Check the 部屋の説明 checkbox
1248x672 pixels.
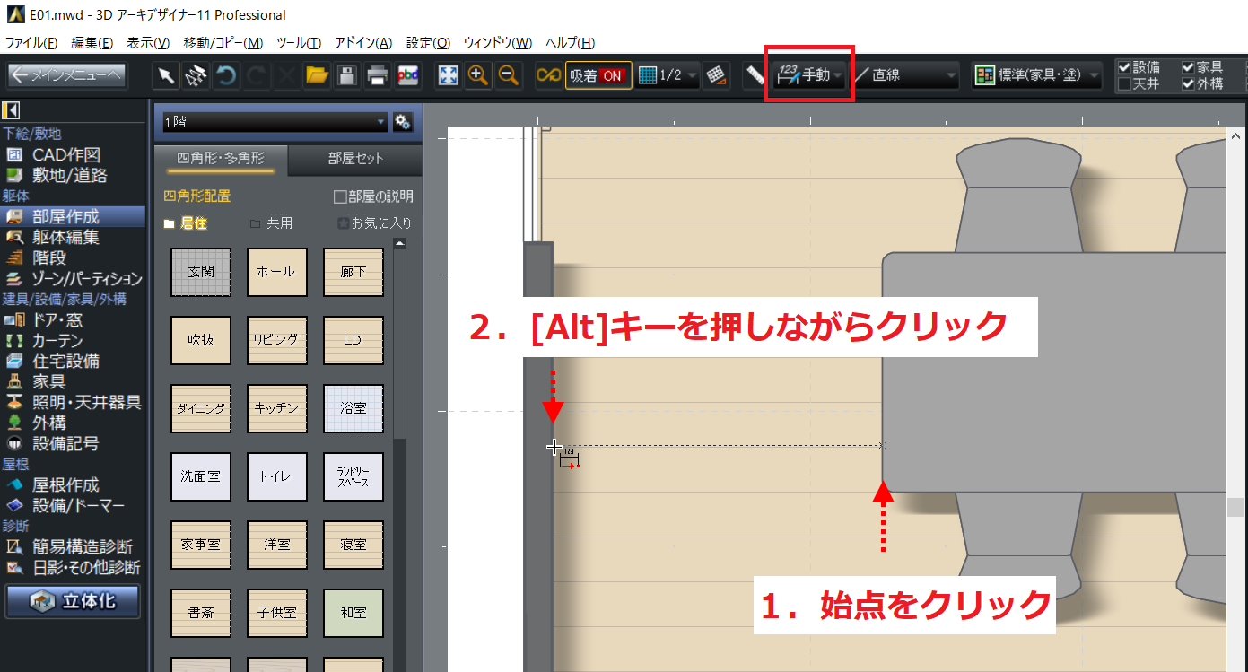pos(340,196)
